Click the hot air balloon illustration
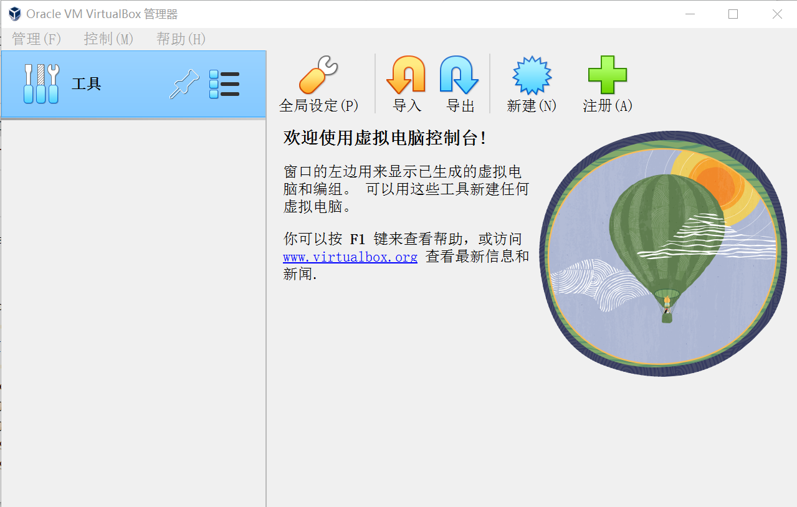Viewport: 797px width, 507px height. [x=663, y=253]
